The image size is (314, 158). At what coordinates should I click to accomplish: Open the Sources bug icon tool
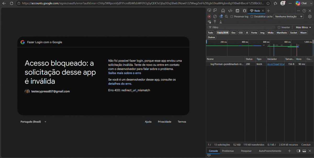click(244, 11)
